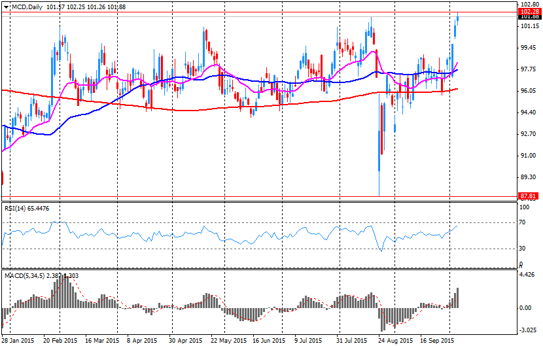The height and width of the screenshot is (346, 543).
Task: Select the OHLC values 101.57 102.25 101.26 101.88
Action: (86, 7)
